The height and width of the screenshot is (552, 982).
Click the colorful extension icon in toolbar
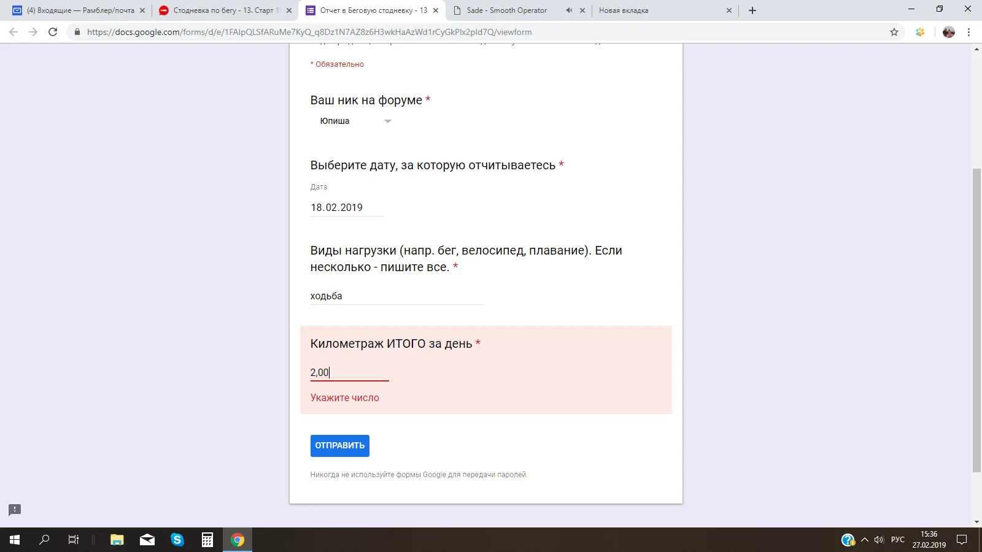point(920,32)
